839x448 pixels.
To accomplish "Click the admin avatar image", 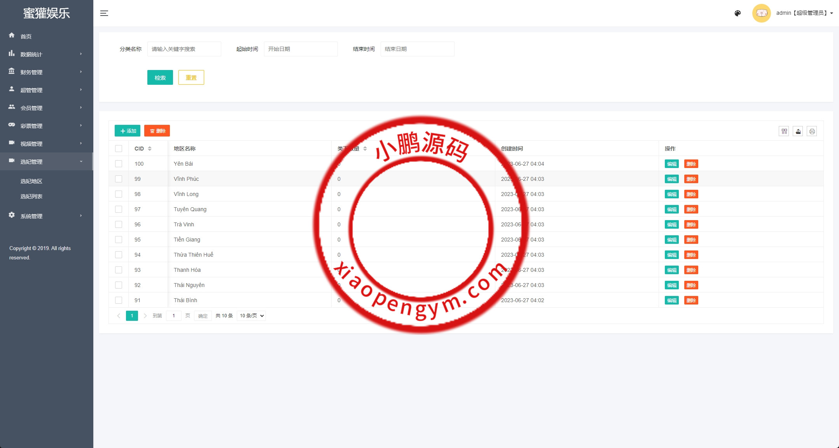I will pos(761,13).
